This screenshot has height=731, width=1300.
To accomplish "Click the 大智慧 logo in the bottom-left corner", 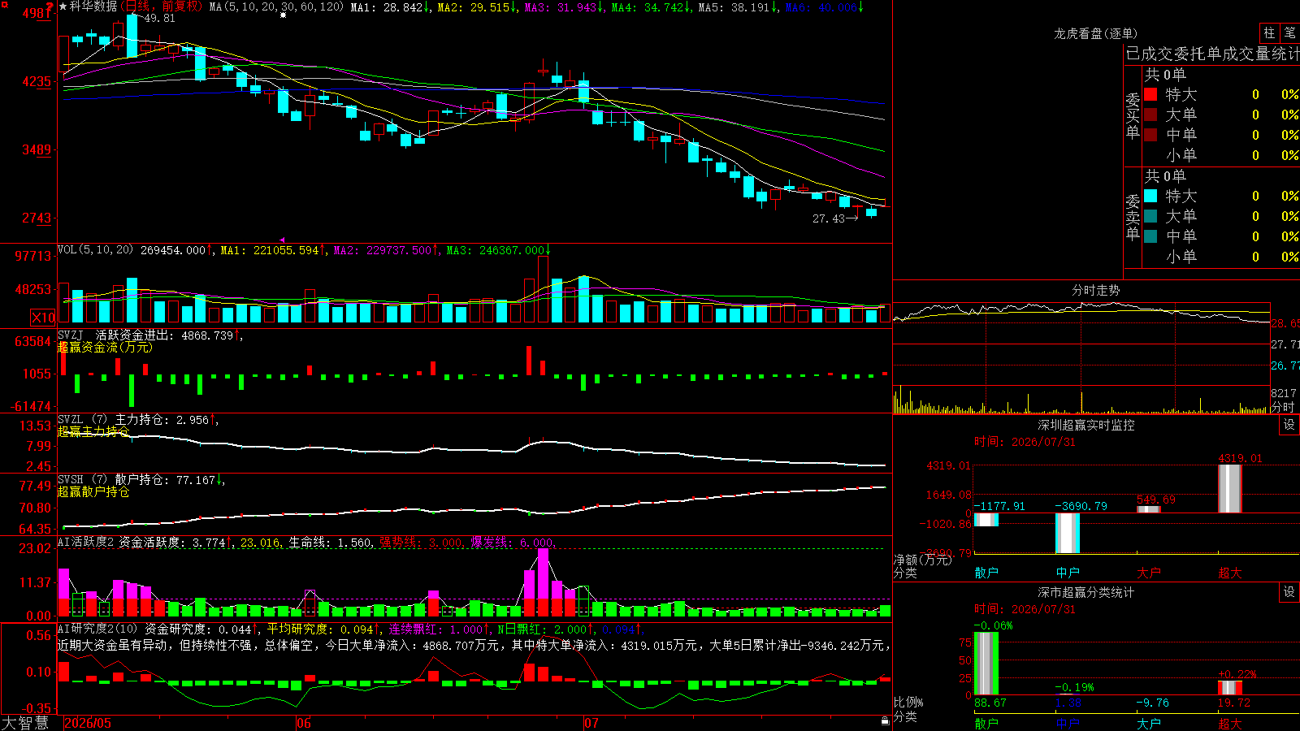I will click(25, 723).
